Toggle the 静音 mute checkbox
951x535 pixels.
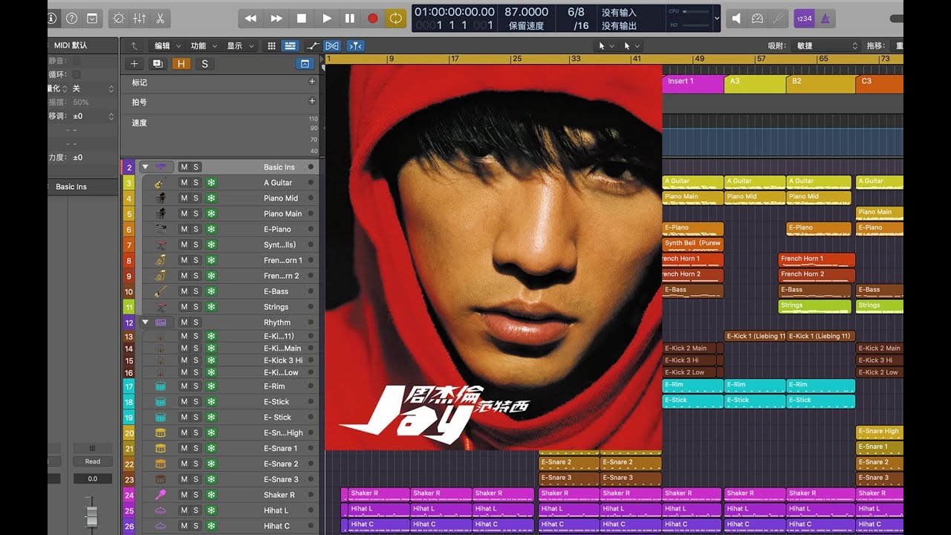click(x=77, y=61)
